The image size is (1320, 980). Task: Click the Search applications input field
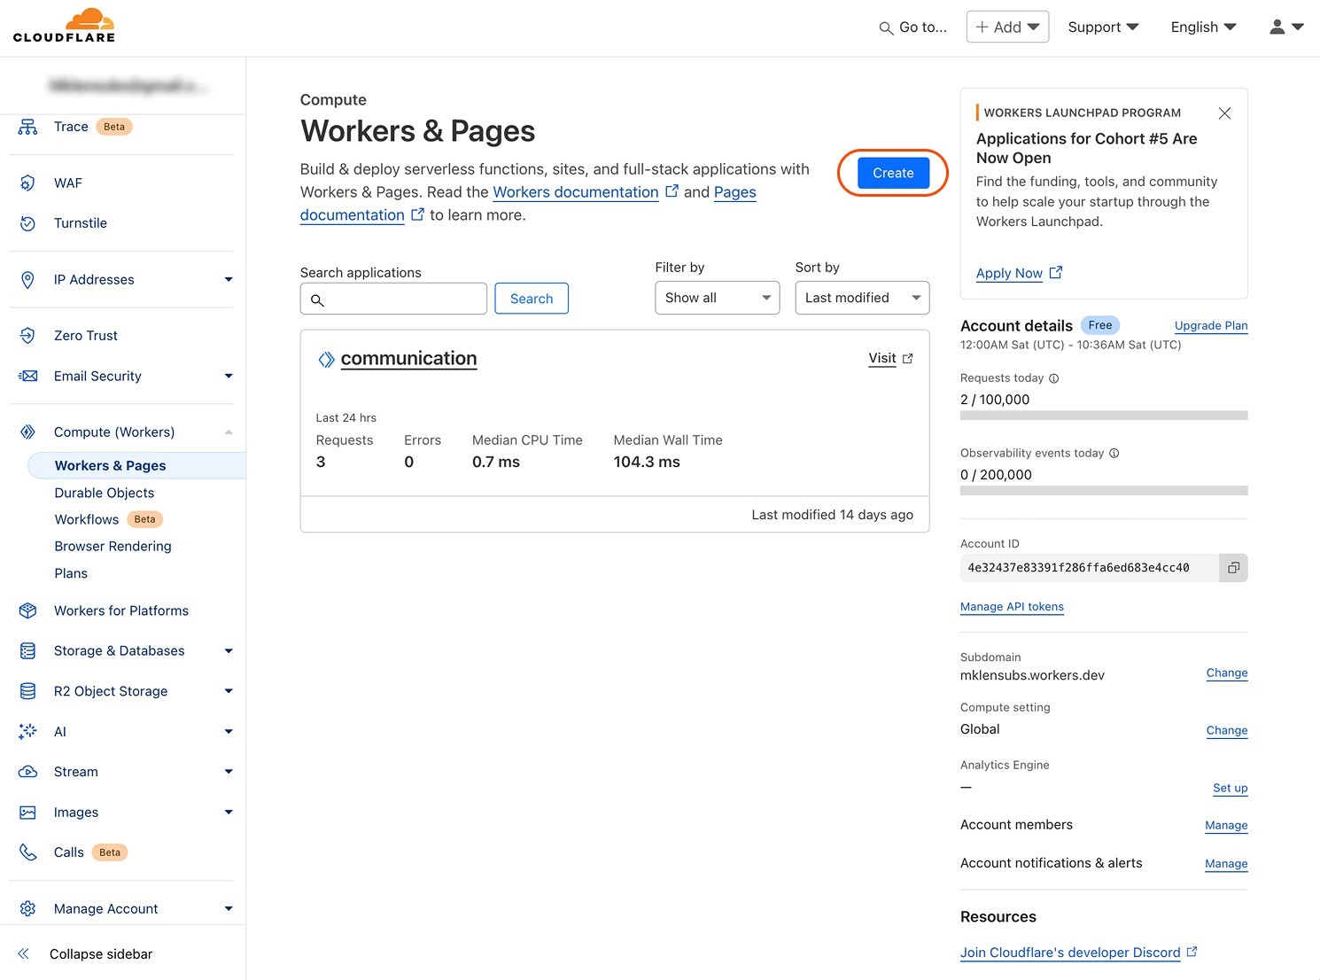click(393, 299)
